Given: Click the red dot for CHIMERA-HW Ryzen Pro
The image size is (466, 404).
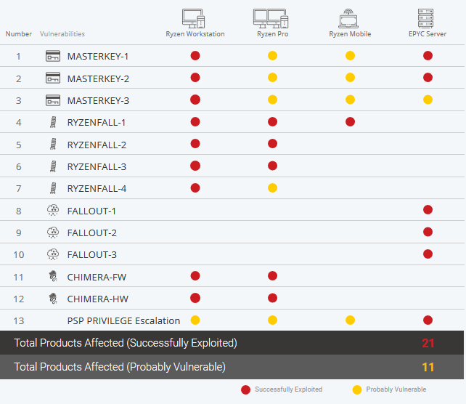Looking at the screenshot, I should 272,298.
